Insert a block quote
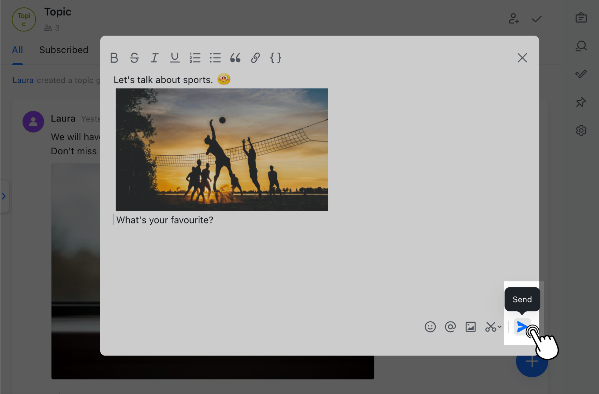Viewport: 599px width, 394px height. pos(235,58)
